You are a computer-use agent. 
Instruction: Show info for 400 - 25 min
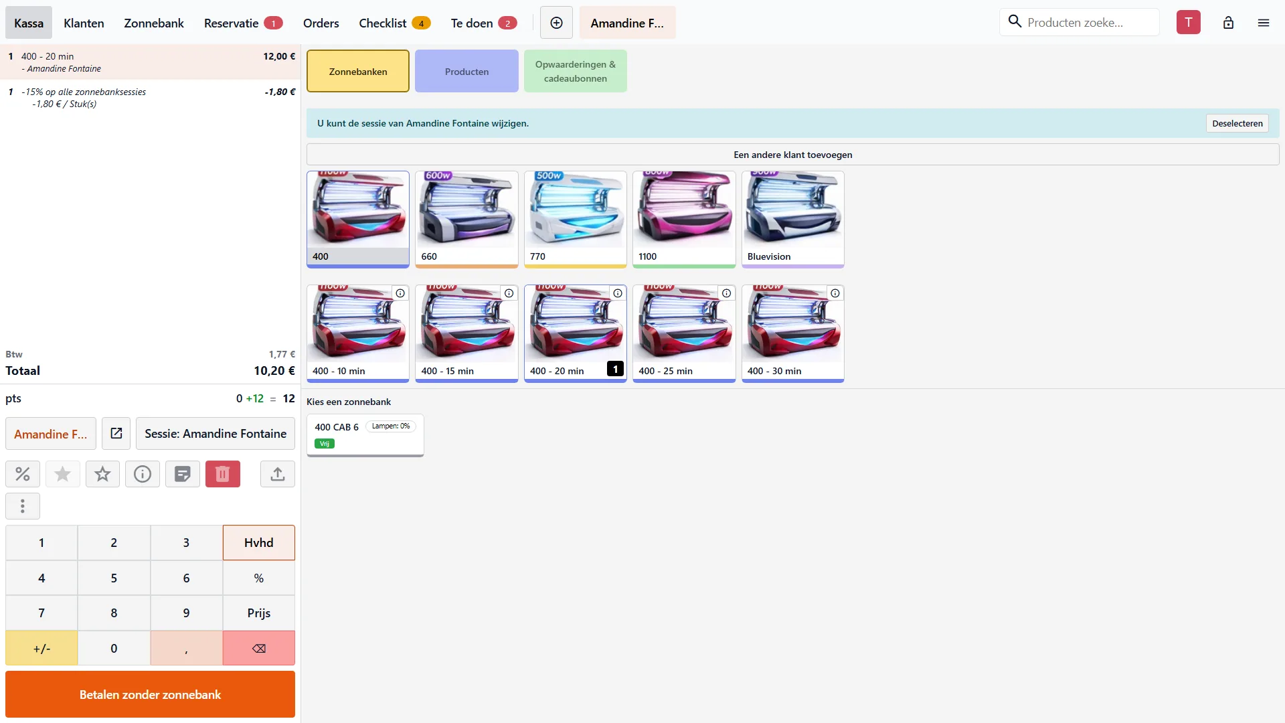(x=726, y=293)
